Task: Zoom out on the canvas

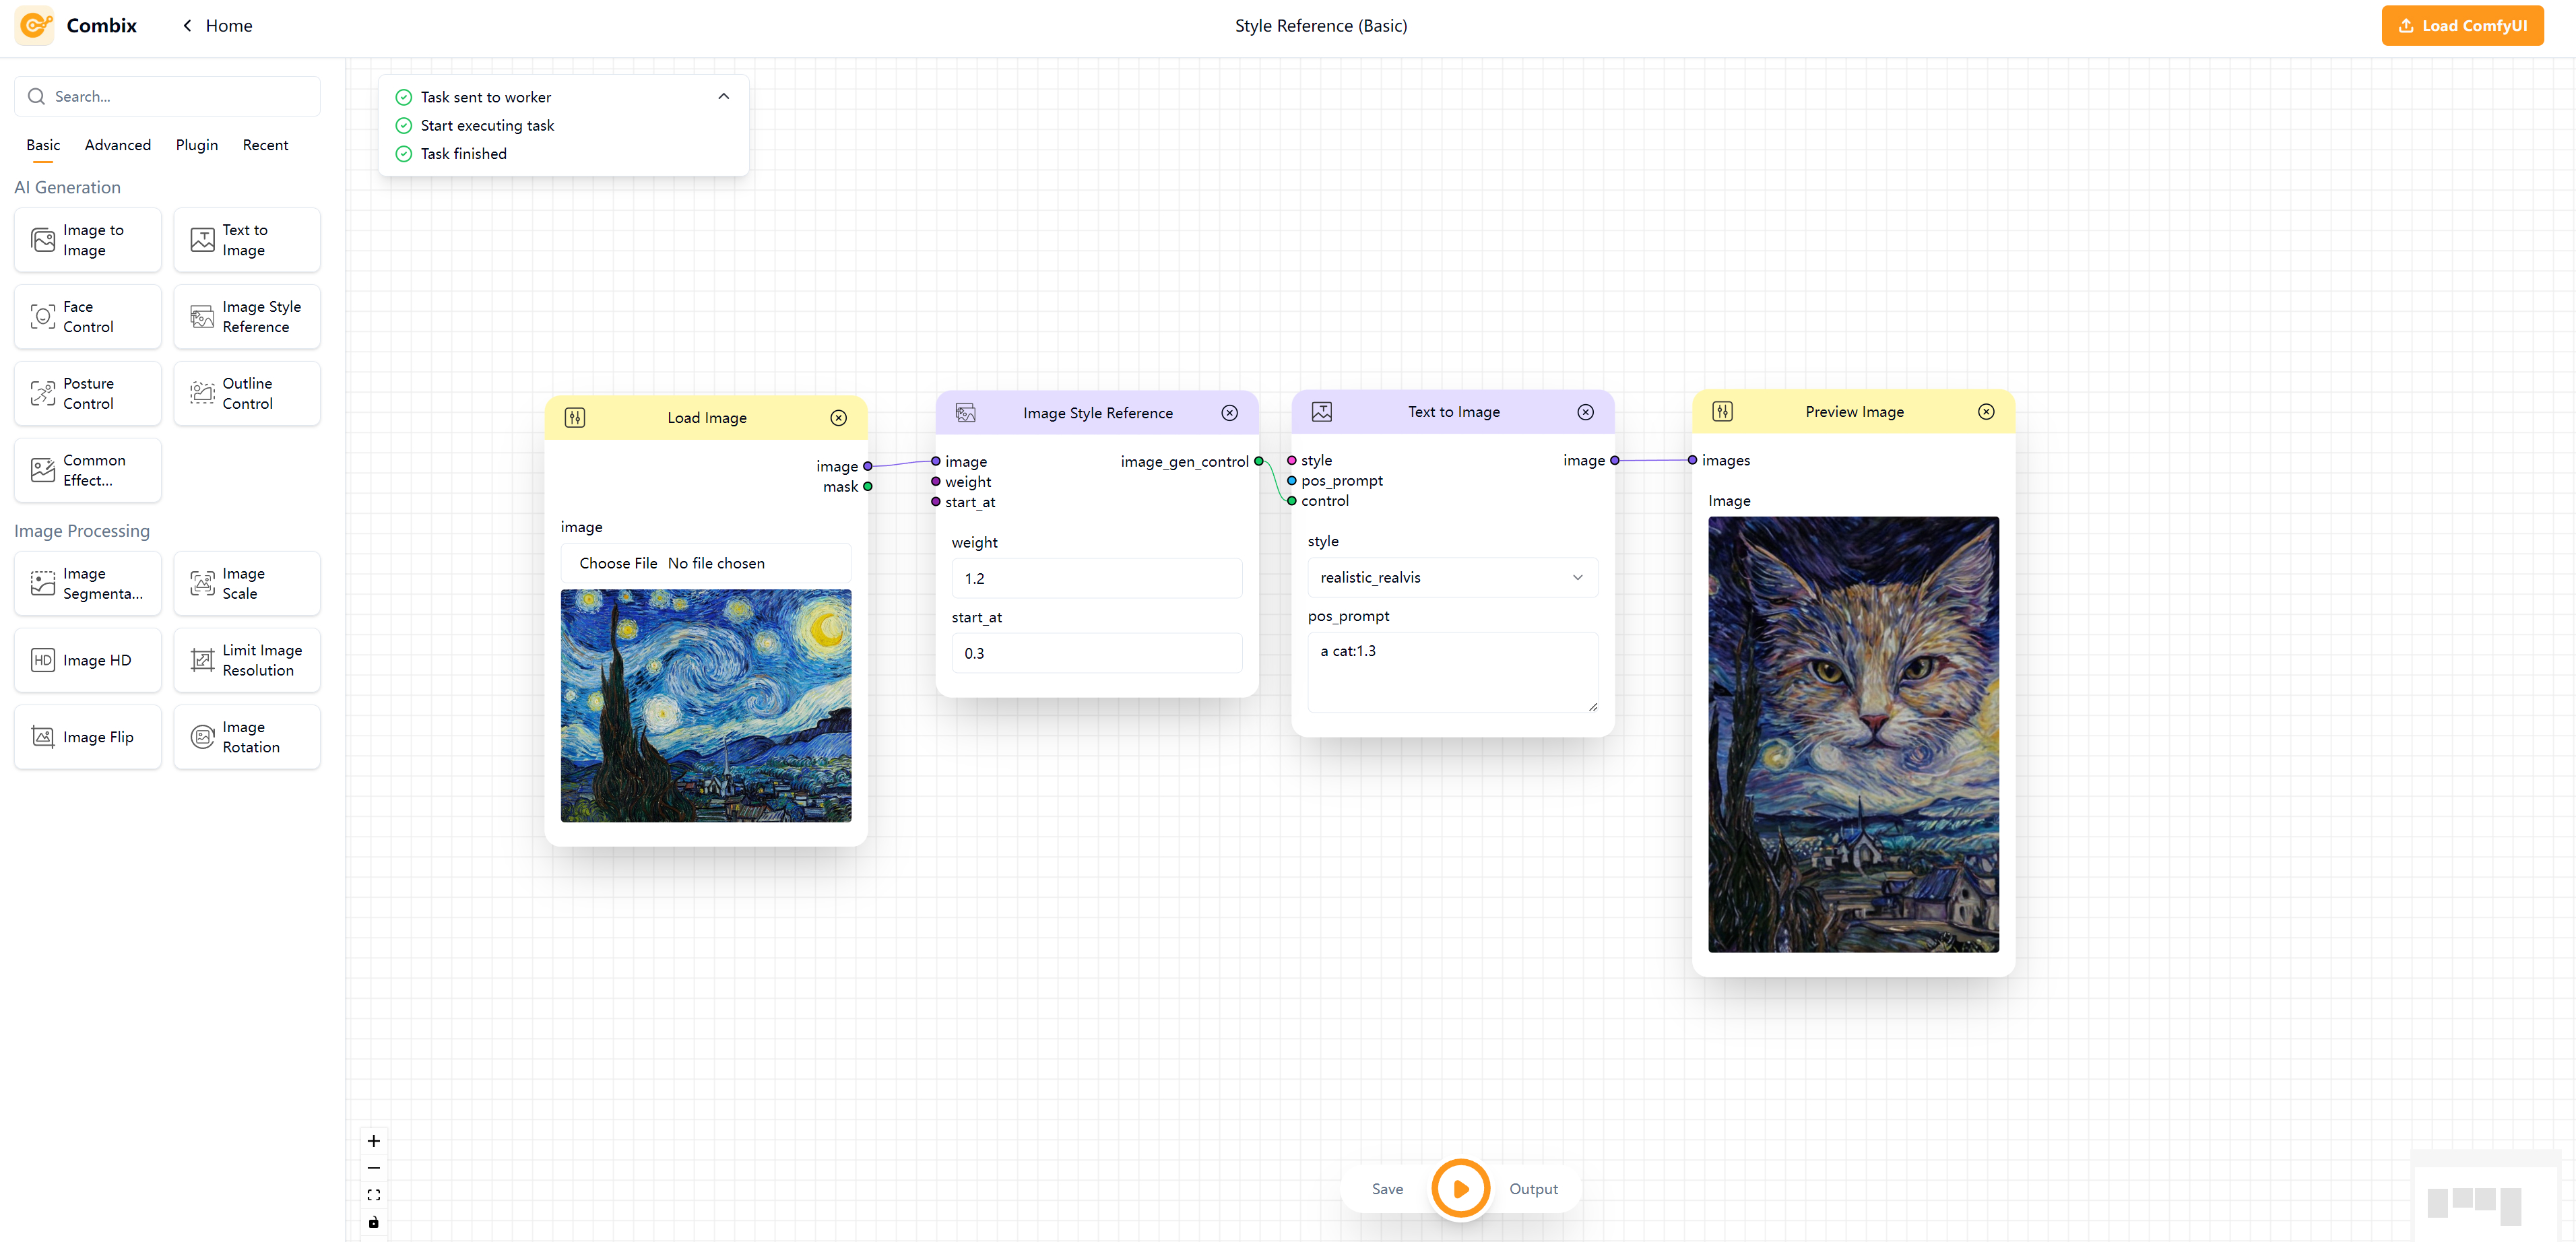Action: [374, 1168]
